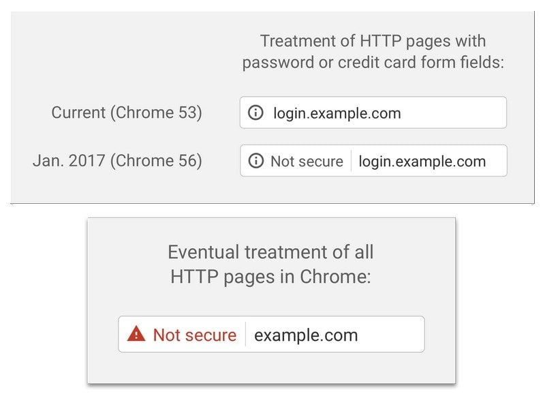Click 'password or credit card form fields' line
The height and width of the screenshot is (394, 545).
click(x=373, y=63)
